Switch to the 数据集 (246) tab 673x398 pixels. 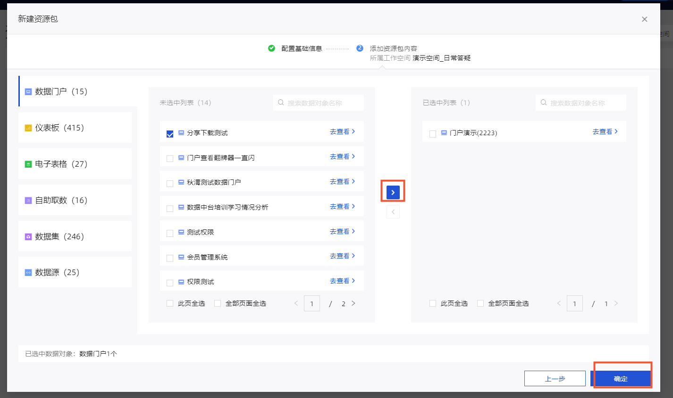coord(59,236)
